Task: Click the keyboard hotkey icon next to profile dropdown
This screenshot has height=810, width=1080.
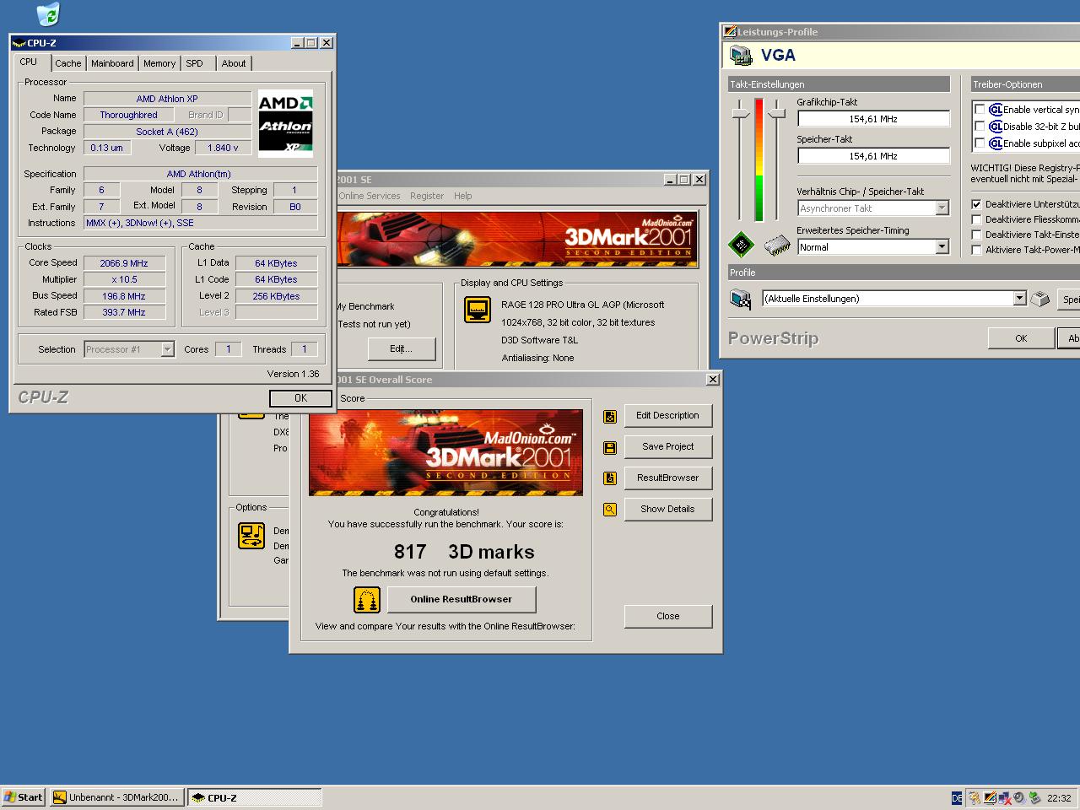Action: 1039,299
